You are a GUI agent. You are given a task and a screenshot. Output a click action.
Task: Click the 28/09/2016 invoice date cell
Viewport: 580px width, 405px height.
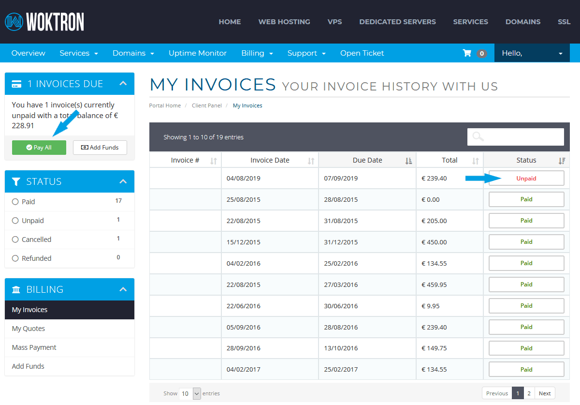pos(270,348)
